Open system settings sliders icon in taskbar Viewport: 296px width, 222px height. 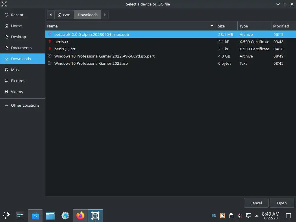[x=20, y=215]
